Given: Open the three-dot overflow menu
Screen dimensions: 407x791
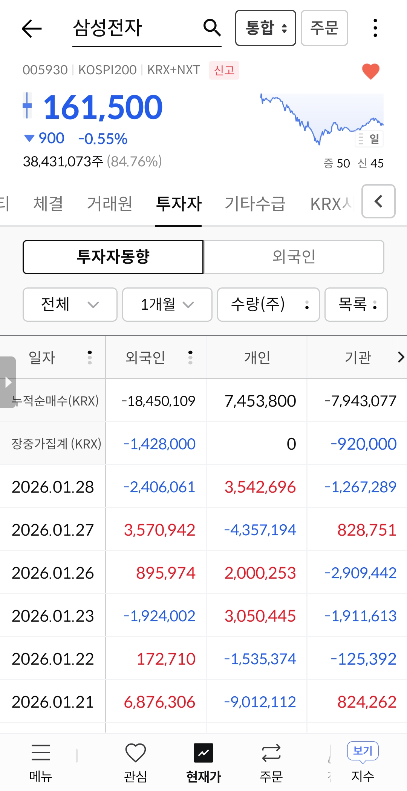Looking at the screenshot, I should click(x=375, y=28).
